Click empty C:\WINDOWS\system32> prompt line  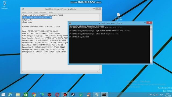(x=79, y=37)
